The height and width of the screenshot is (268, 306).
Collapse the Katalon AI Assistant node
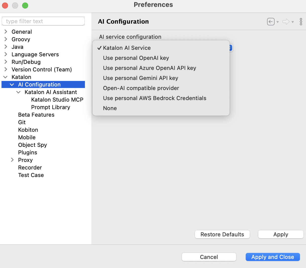(x=18, y=92)
